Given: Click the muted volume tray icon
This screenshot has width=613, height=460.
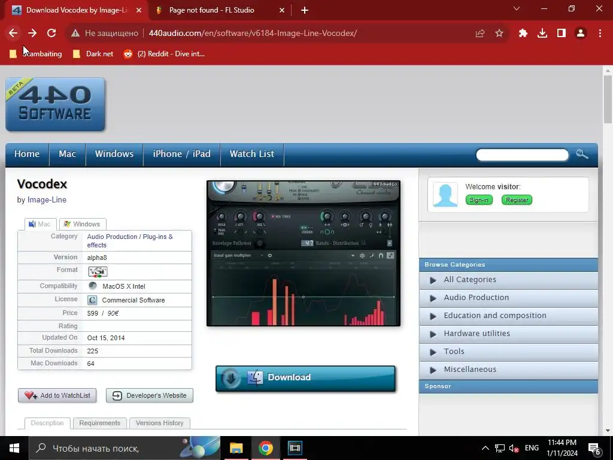Looking at the screenshot, I should [514, 448].
